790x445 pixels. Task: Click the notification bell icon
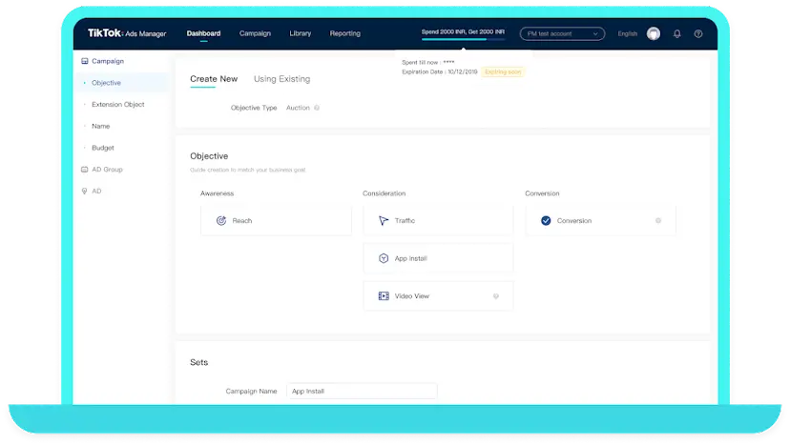[x=677, y=33]
